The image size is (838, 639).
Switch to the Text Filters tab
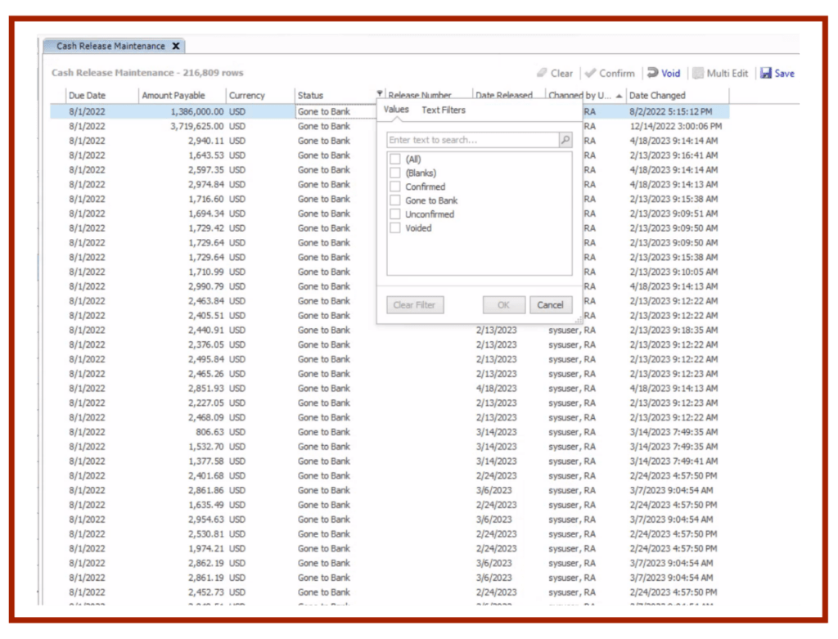(443, 110)
